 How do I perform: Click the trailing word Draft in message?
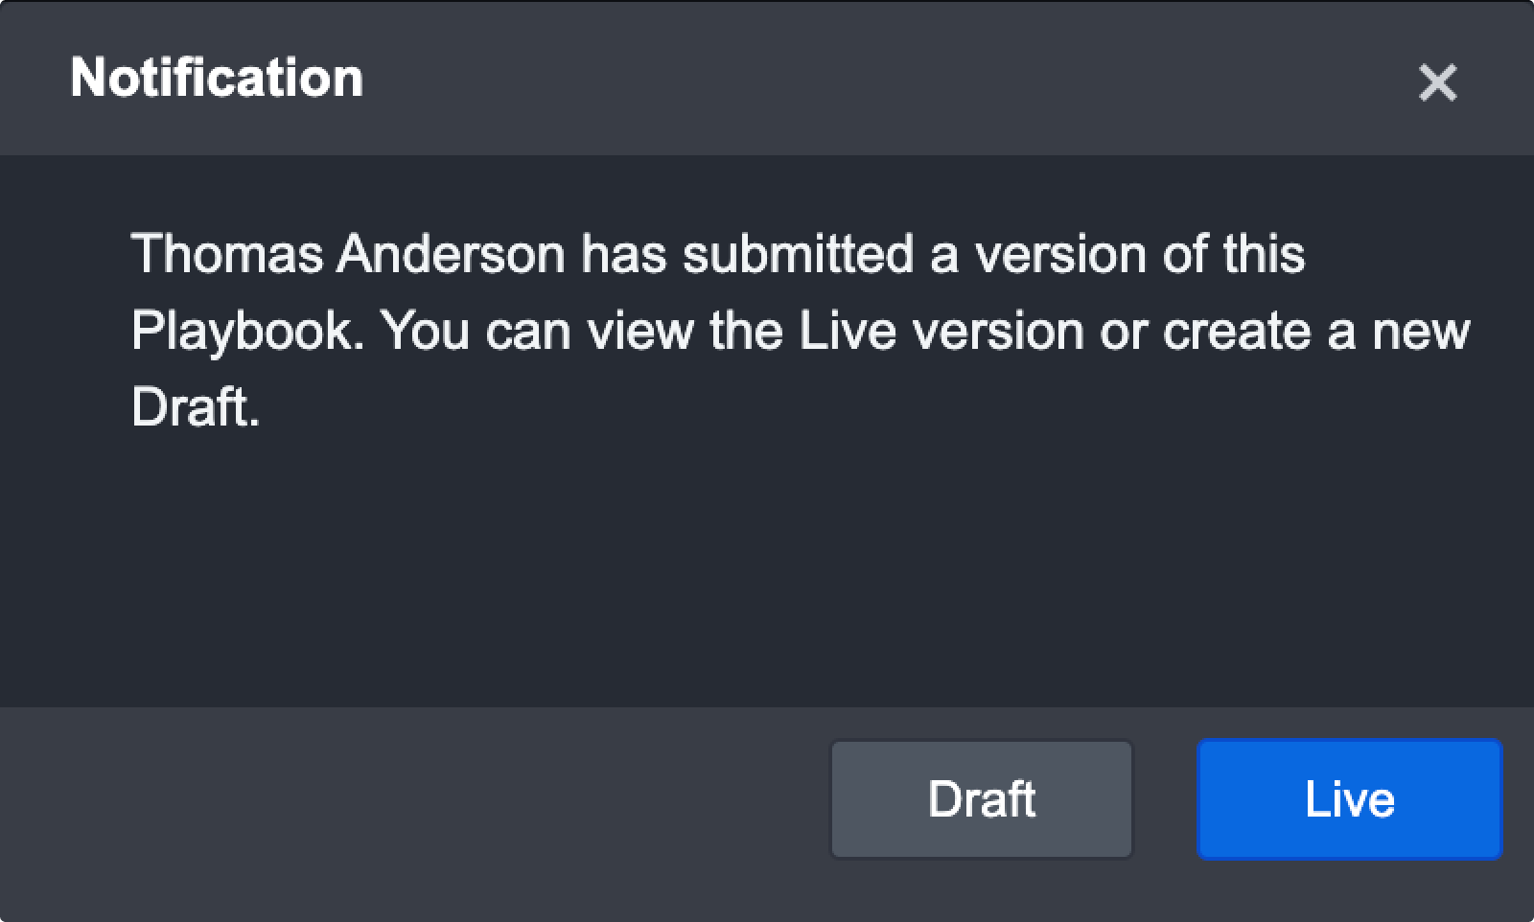click(195, 407)
